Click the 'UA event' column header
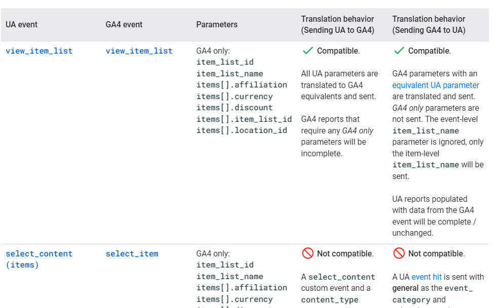The image size is (500, 308). point(21,24)
